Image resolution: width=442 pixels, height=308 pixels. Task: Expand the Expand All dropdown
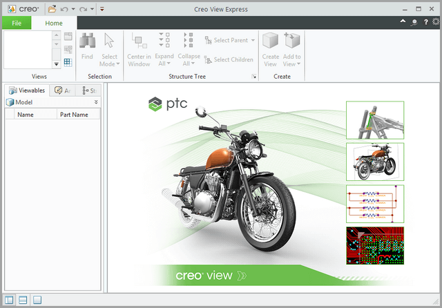[164, 60]
